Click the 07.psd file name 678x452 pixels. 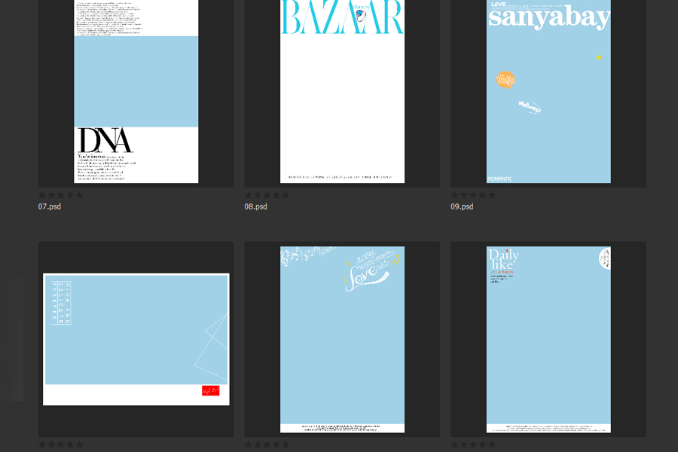[49, 206]
